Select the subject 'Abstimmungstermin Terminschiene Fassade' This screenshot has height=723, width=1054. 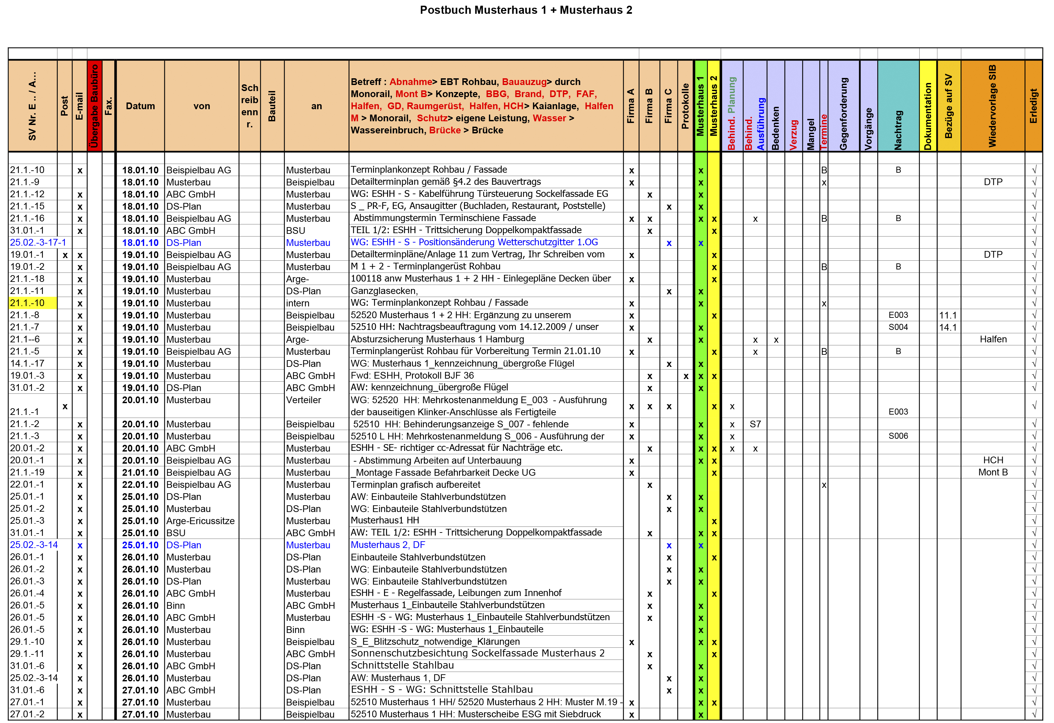[x=445, y=218]
